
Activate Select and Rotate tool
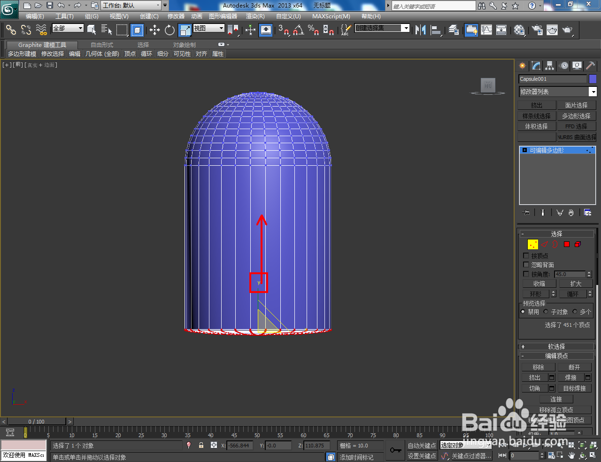(170, 30)
